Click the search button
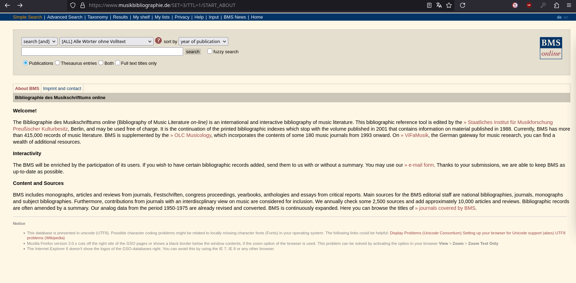 [x=193, y=51]
